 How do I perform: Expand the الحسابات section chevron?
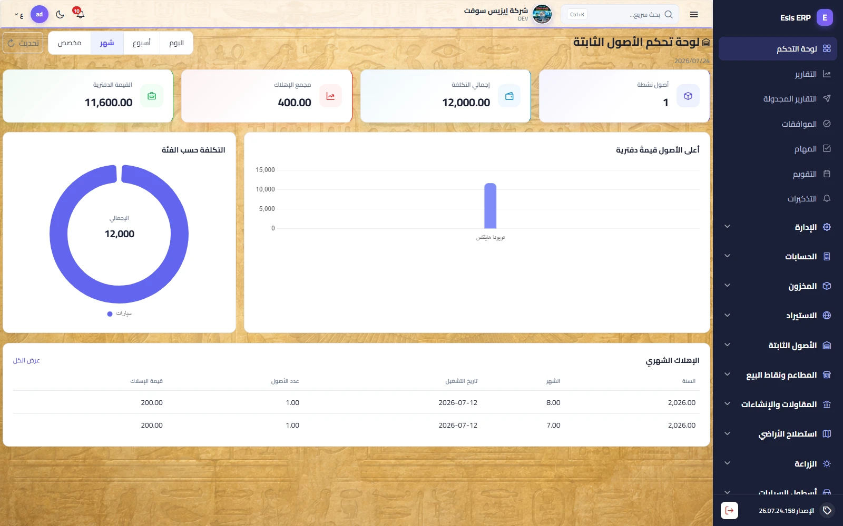[727, 256]
